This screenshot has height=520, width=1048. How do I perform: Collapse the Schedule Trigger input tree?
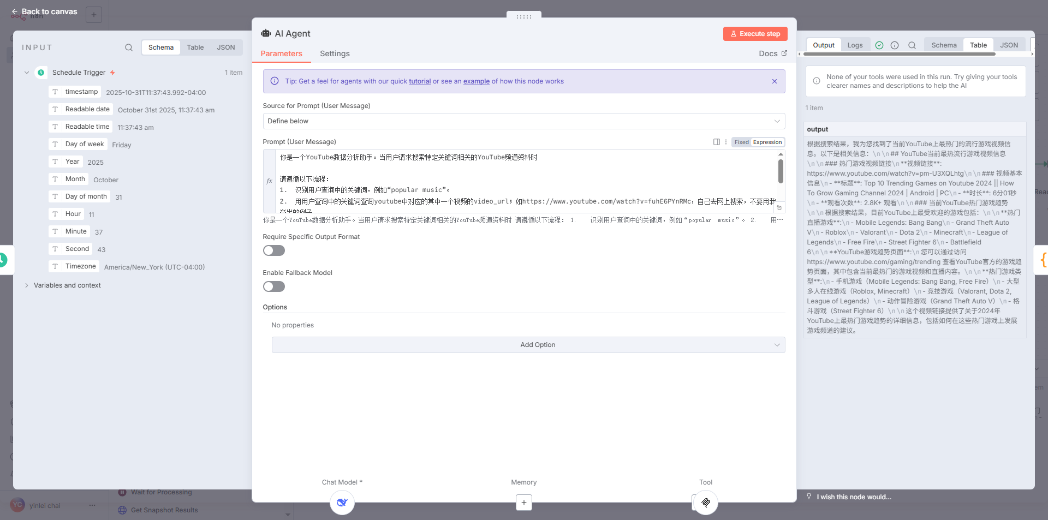27,73
